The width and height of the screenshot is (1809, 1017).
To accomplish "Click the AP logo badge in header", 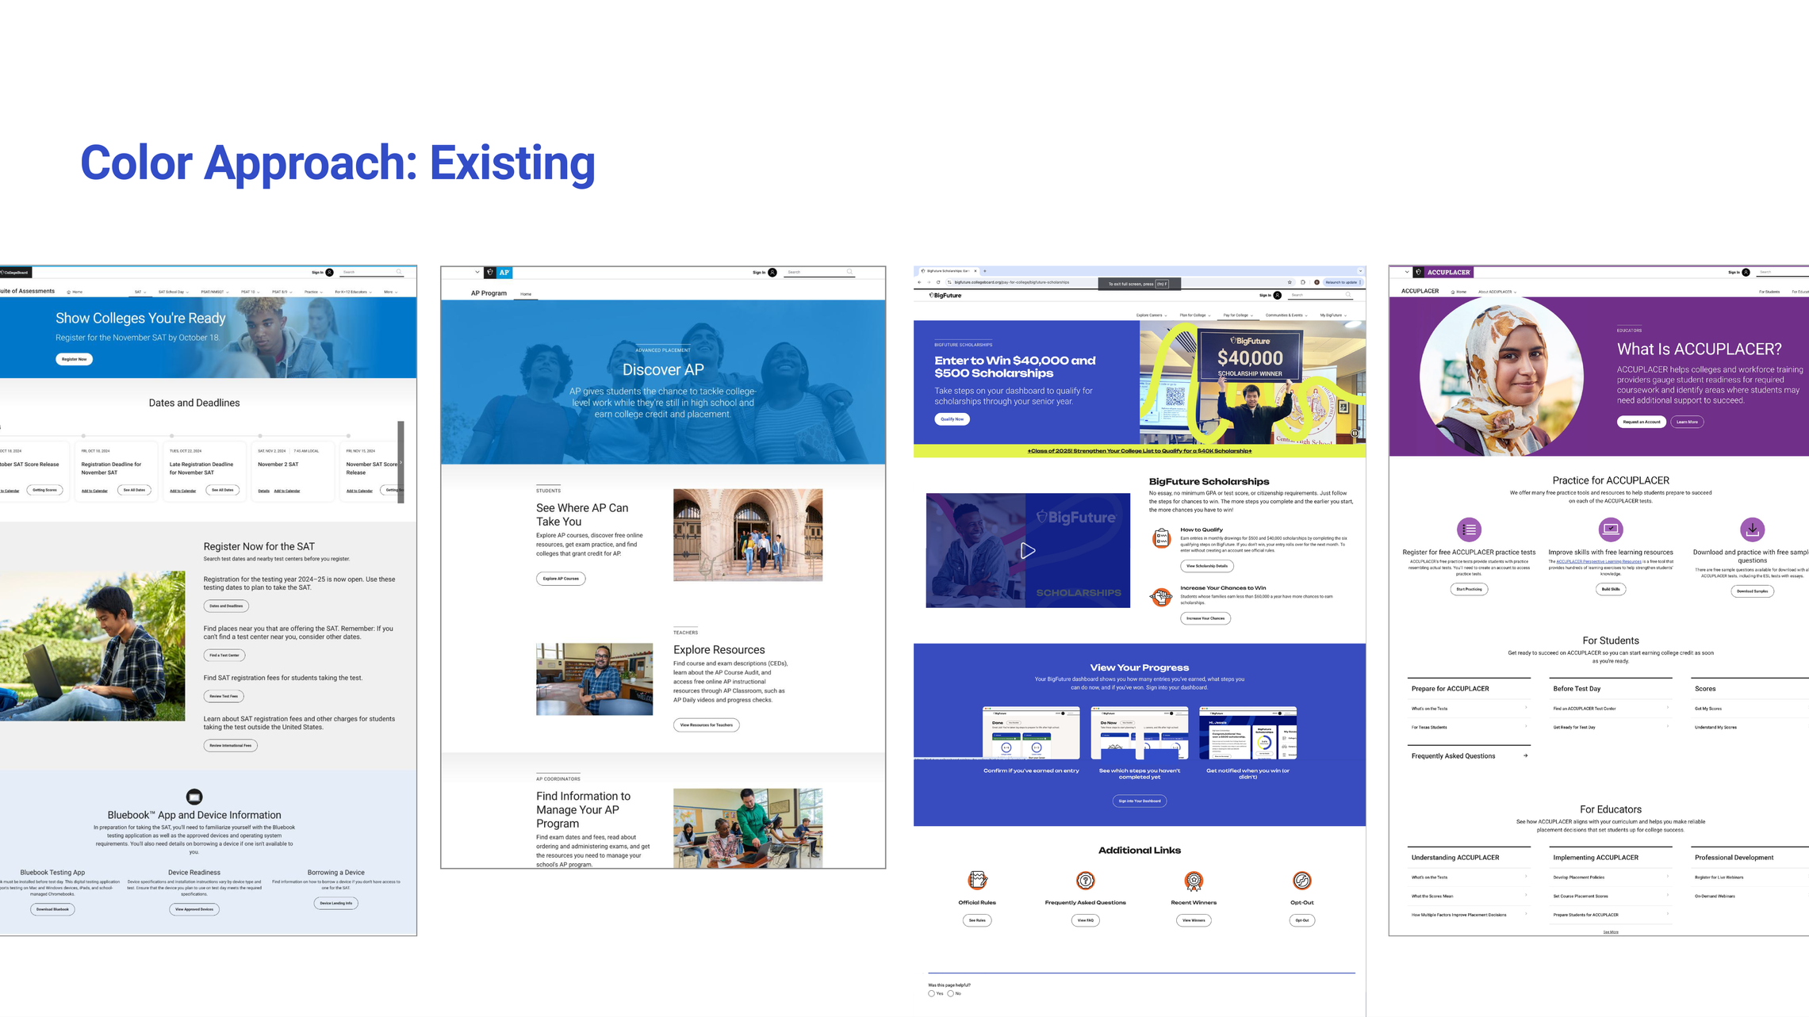I will [498, 272].
